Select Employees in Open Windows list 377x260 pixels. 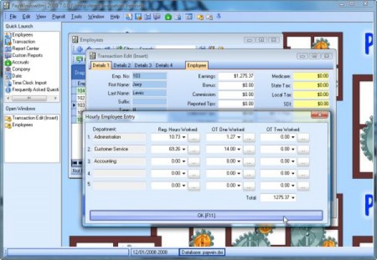coord(19,125)
